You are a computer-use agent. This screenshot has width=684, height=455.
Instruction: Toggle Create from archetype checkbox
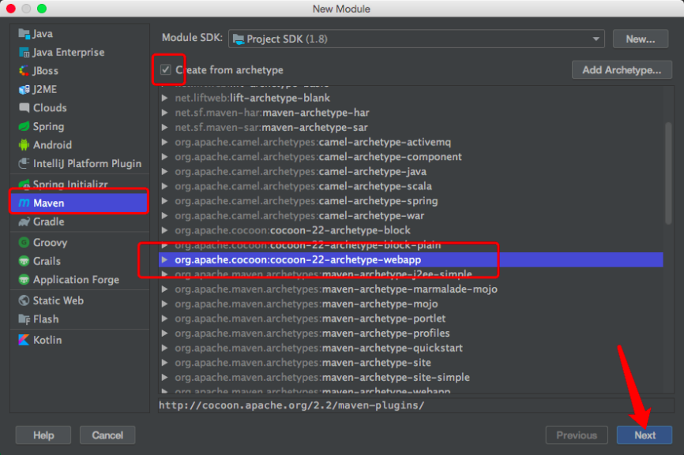pos(165,69)
